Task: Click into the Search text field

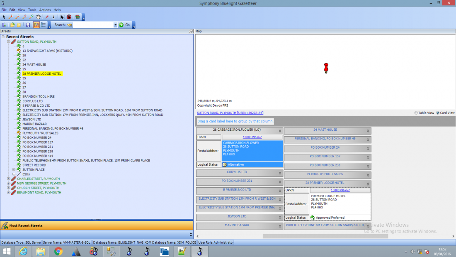Action: pyautogui.click(x=93, y=25)
